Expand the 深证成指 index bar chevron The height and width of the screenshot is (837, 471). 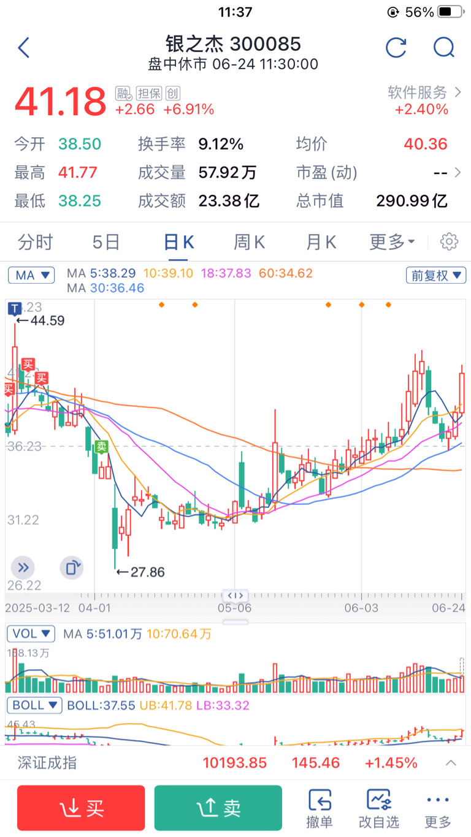point(451,763)
